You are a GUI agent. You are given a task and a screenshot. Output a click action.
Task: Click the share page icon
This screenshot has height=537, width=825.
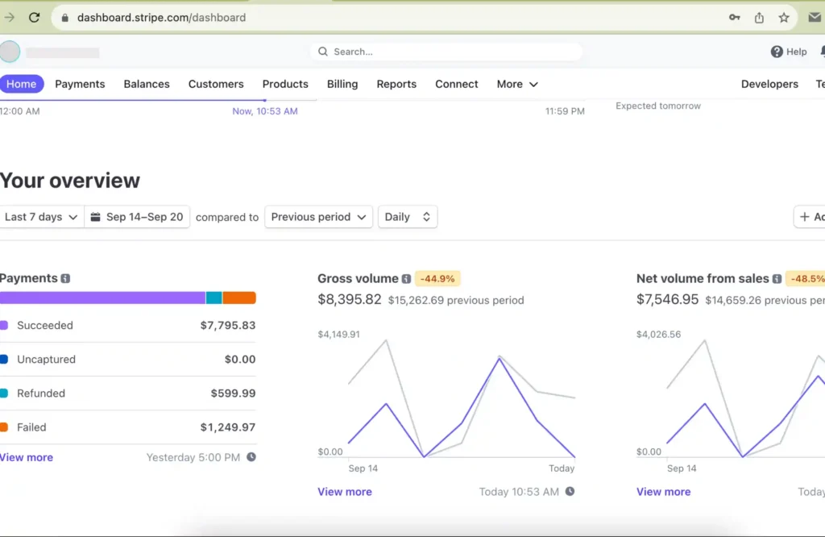pyautogui.click(x=759, y=18)
